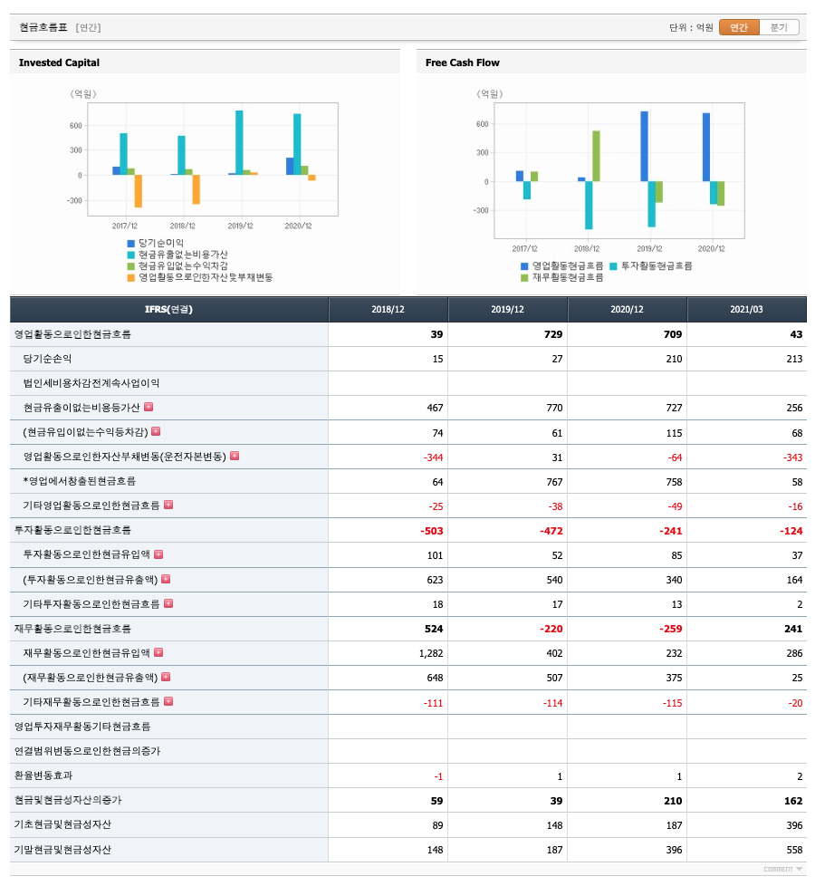Click 영업활동현금흐름 blue legend swatch
The height and width of the screenshot is (886, 815).
coord(524,265)
